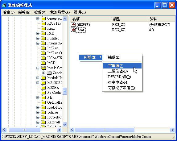The image size is (177, 141).
Task: Select 二進位值(B) from the submenu
Action: (x=122, y=71)
